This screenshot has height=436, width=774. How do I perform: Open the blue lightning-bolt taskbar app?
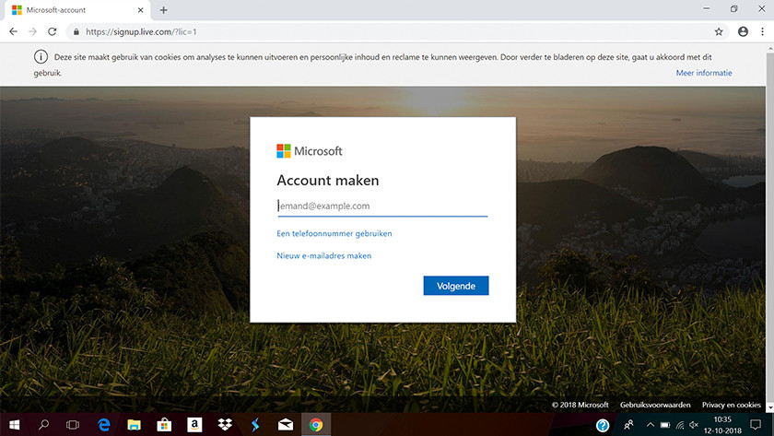coord(254,425)
